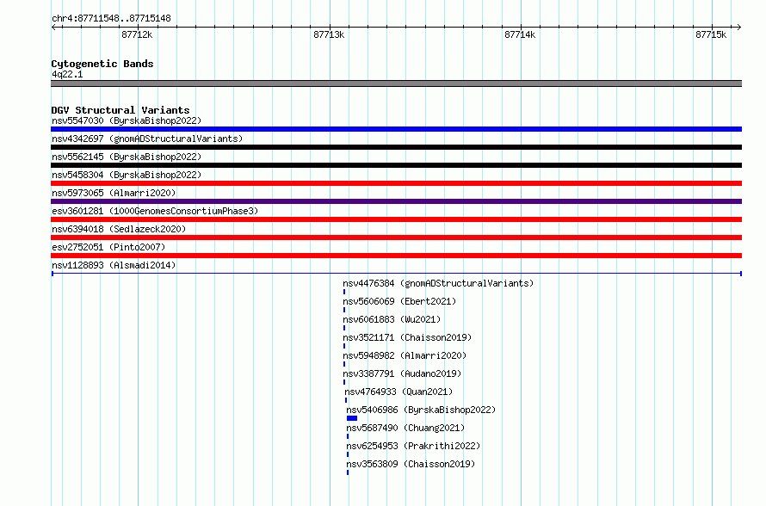Click nsv6394018 (Sedlazeck2020) label
Image resolution: width=766 pixels, height=506 pixels.
click(119, 229)
